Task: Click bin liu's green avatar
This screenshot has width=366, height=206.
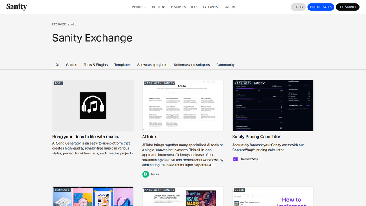Action: (146, 174)
